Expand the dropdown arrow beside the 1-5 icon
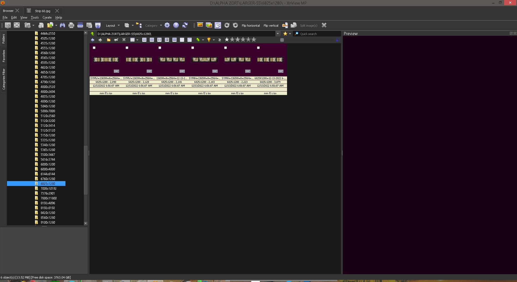517x282 pixels. (x=133, y=25)
